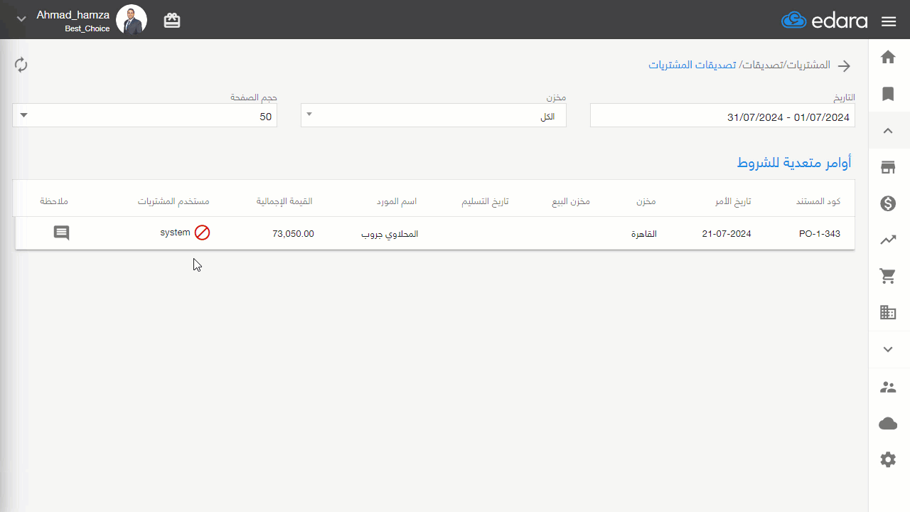Click the red blocked icon beside system
This screenshot has width=910, height=512.
coord(203,233)
